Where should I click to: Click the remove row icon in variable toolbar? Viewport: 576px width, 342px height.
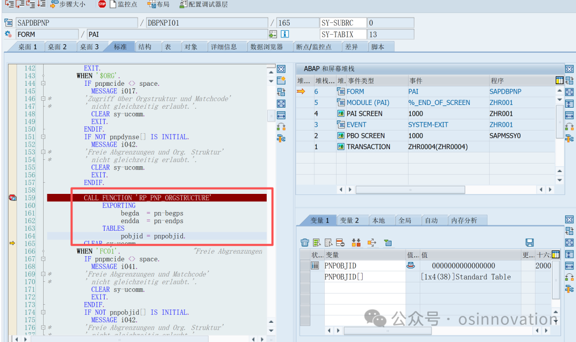[340, 242]
